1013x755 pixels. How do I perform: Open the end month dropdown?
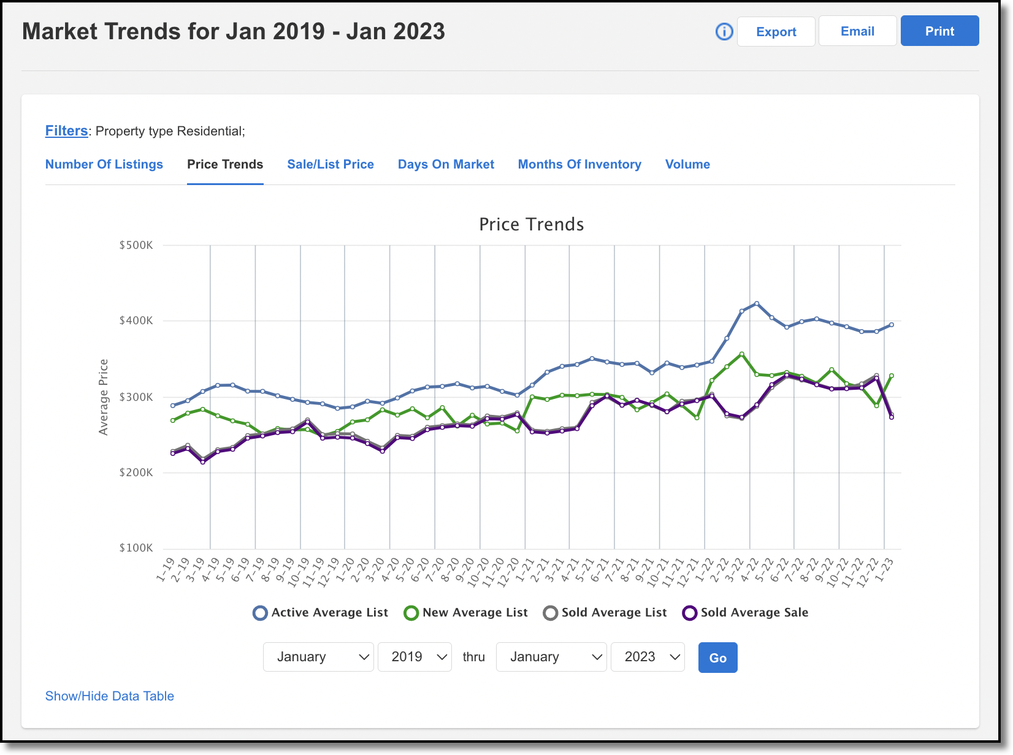click(x=551, y=657)
